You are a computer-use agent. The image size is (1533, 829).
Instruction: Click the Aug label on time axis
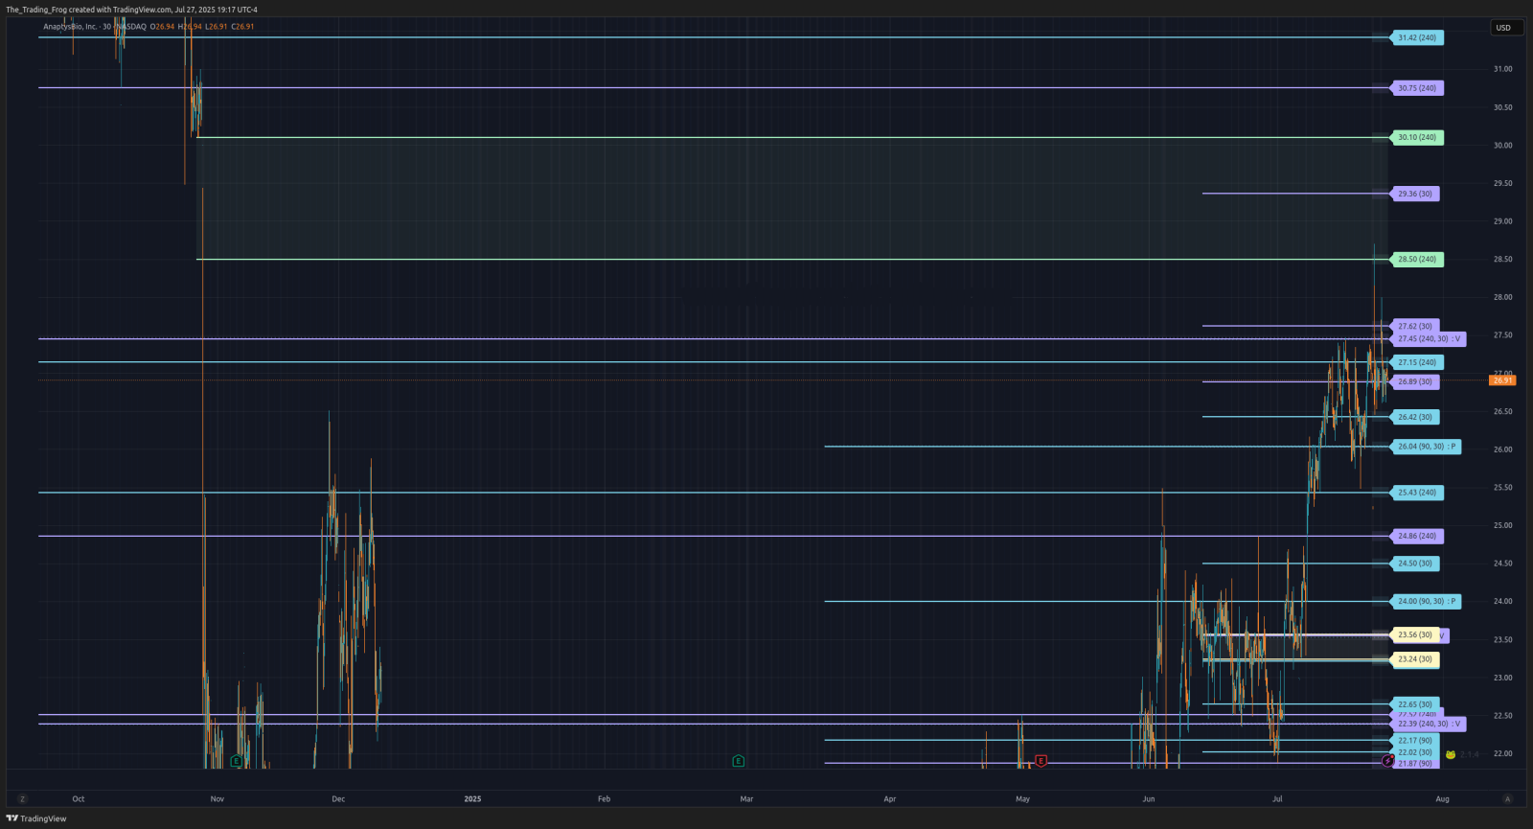(1443, 798)
